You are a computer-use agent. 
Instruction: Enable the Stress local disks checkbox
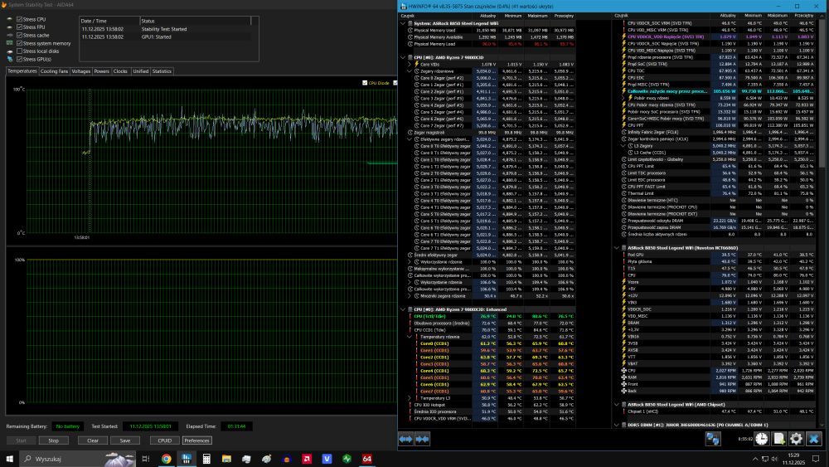tap(20, 51)
